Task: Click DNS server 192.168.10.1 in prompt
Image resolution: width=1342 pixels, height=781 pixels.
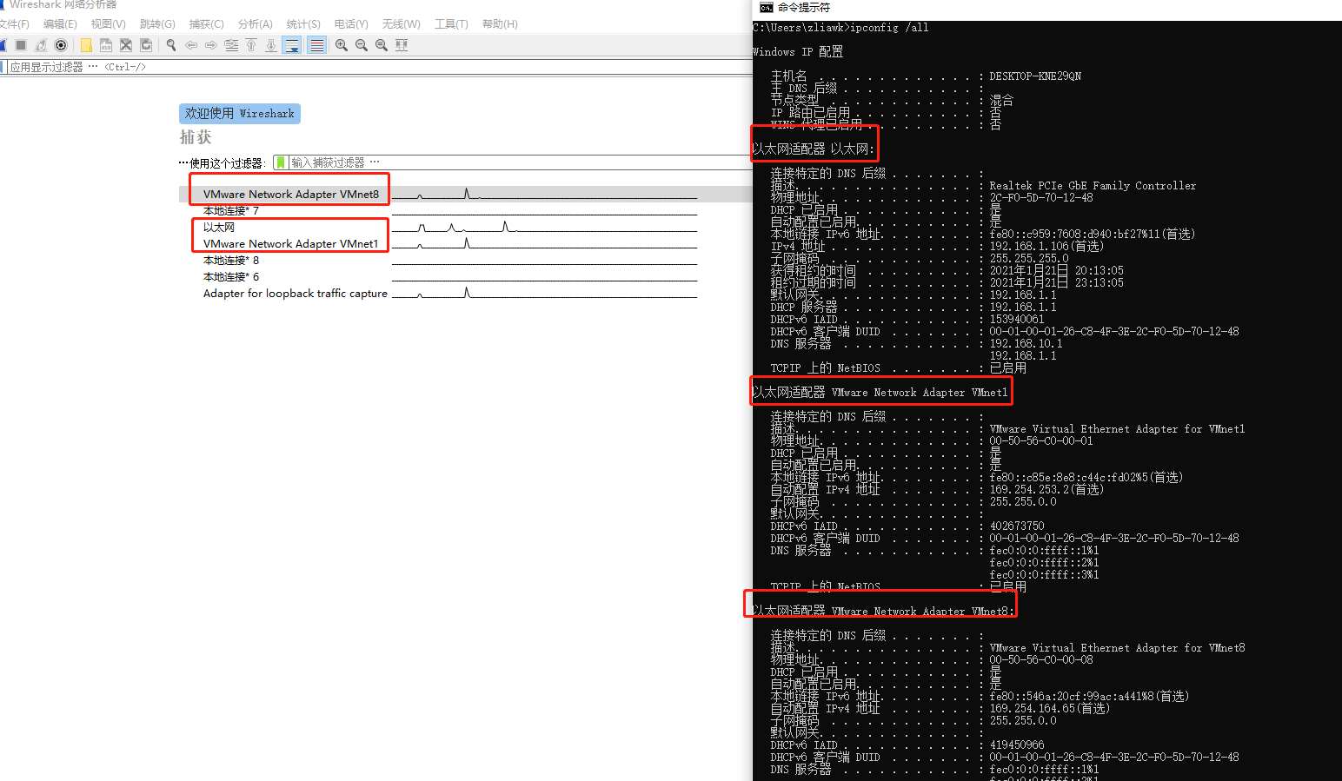Action: pos(1026,344)
